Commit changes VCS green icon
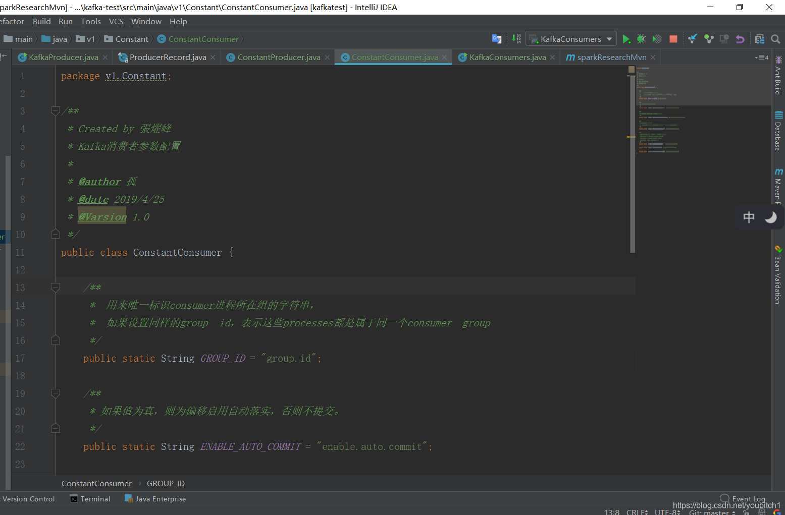This screenshot has height=515, width=785. (709, 39)
